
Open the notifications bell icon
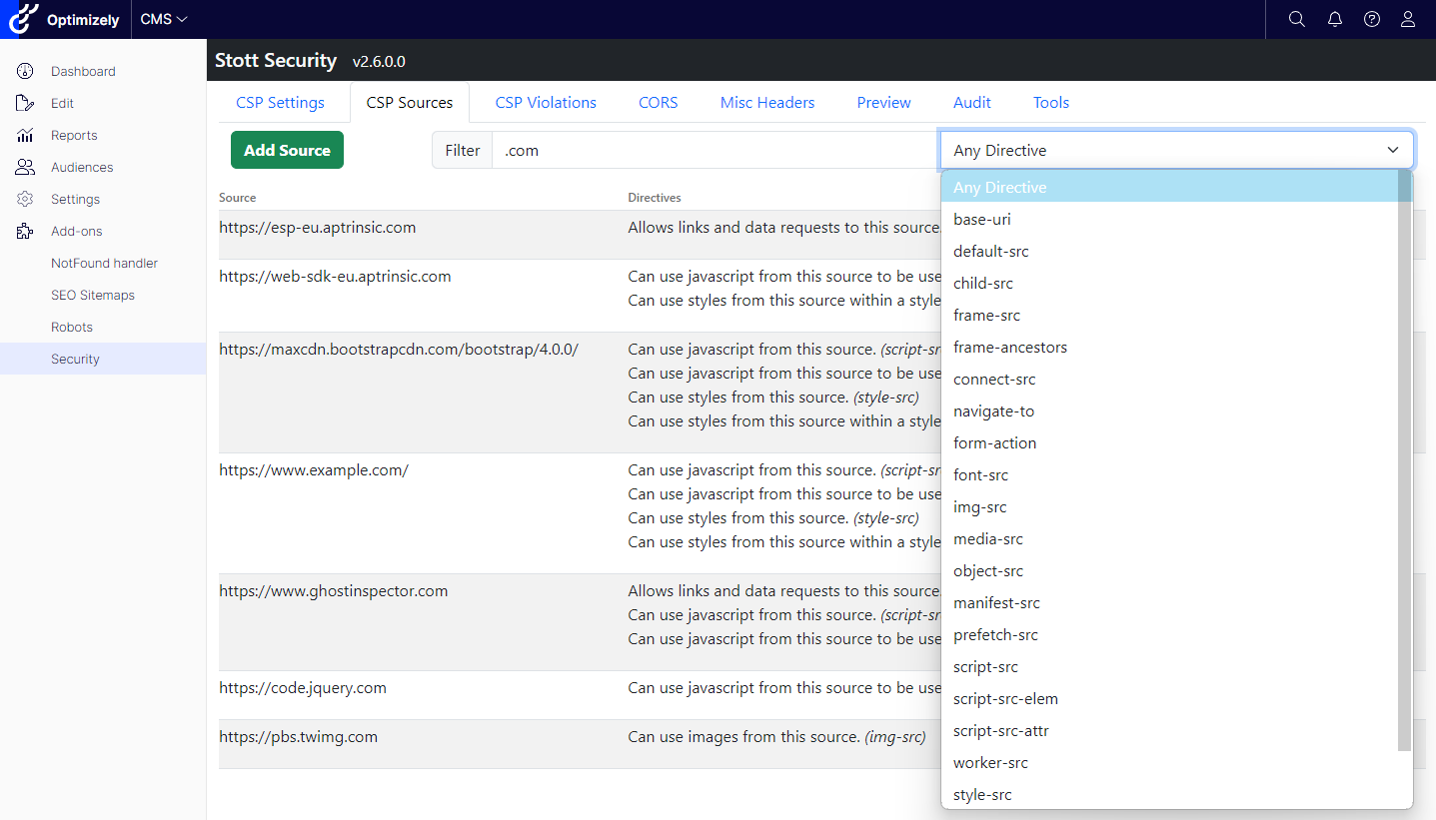coord(1334,19)
